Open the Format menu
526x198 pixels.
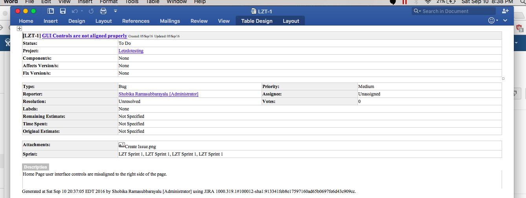(109, 2)
